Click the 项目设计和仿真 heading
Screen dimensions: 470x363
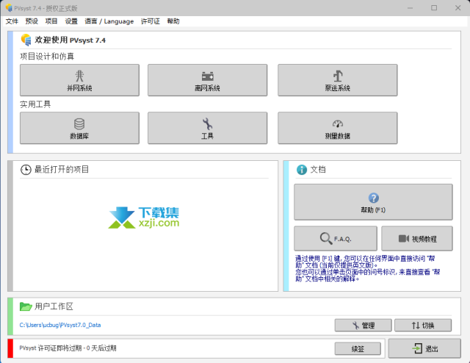pos(47,57)
